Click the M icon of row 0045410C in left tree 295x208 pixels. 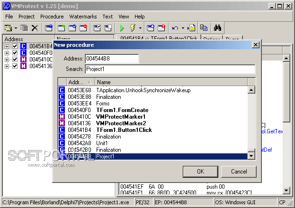coord(23,60)
